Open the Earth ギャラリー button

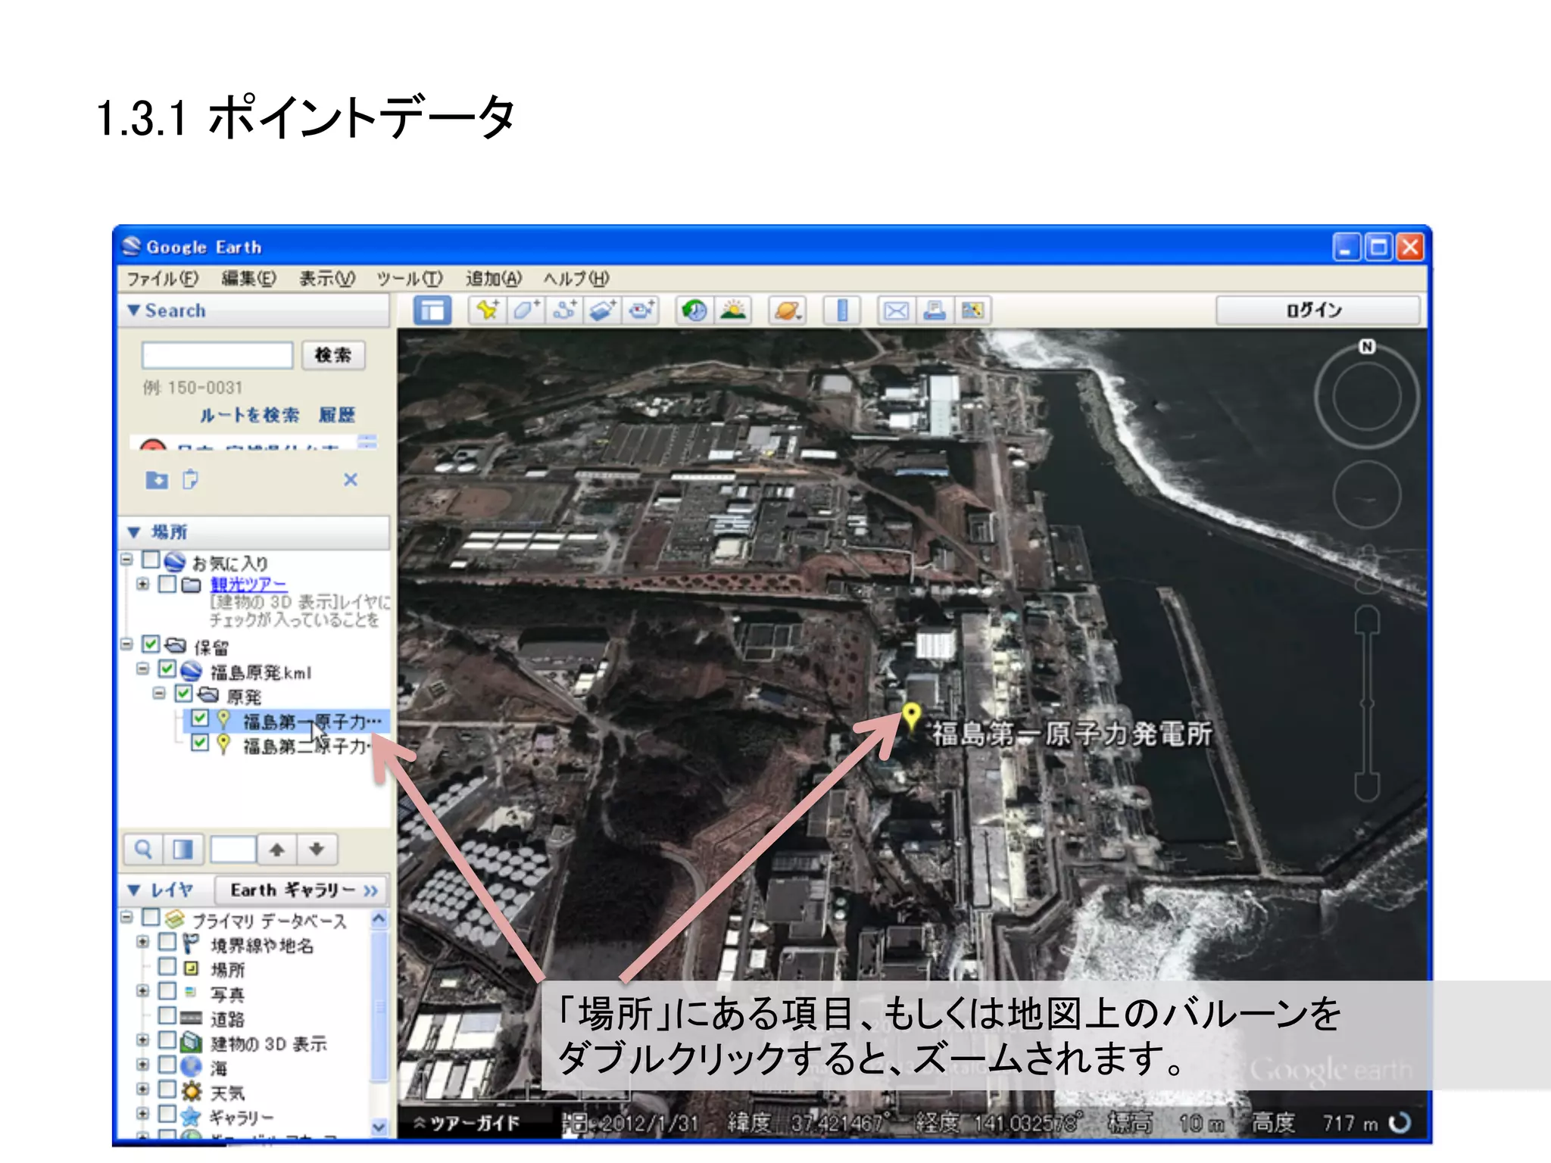pos(301,890)
